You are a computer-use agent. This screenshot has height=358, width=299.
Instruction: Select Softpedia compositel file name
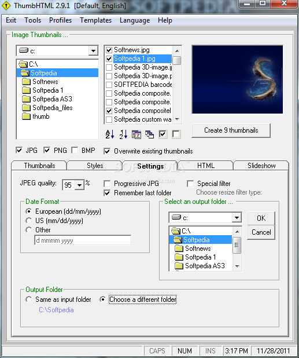tap(142, 111)
